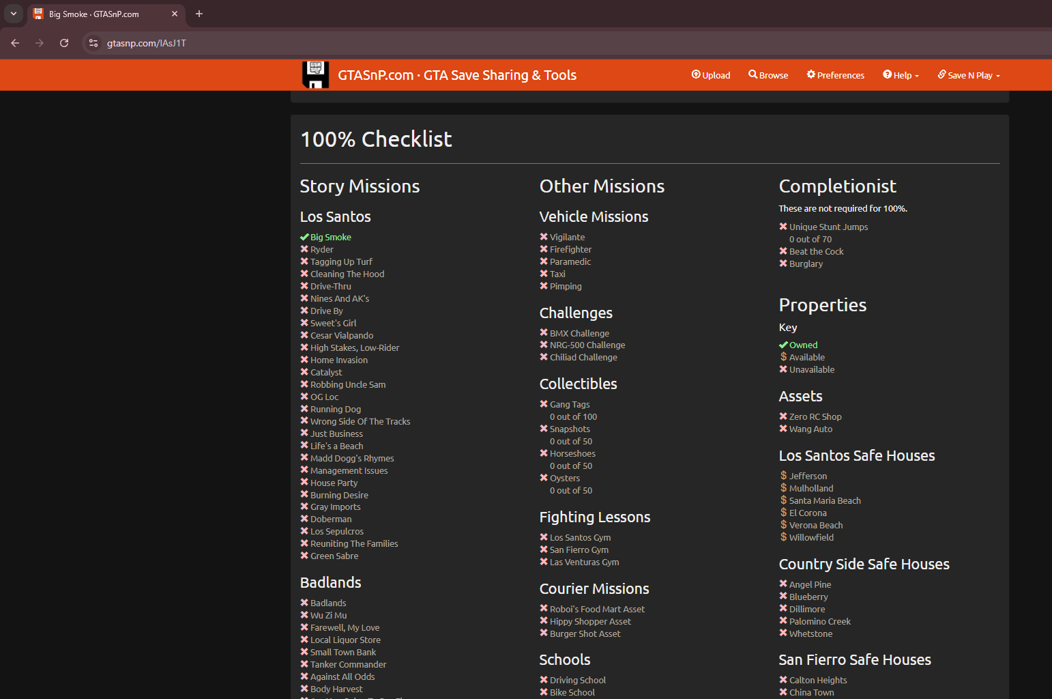
Task: Click the X icon beside Gang Tags
Action: click(544, 404)
